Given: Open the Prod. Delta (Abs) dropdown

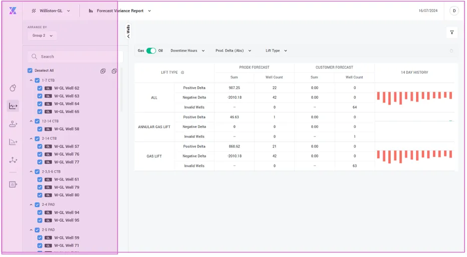Looking at the screenshot, I should (233, 51).
